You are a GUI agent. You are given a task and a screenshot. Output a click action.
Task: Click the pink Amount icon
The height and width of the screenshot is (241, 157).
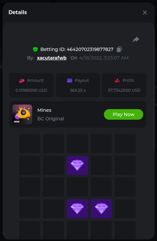tap(22, 81)
